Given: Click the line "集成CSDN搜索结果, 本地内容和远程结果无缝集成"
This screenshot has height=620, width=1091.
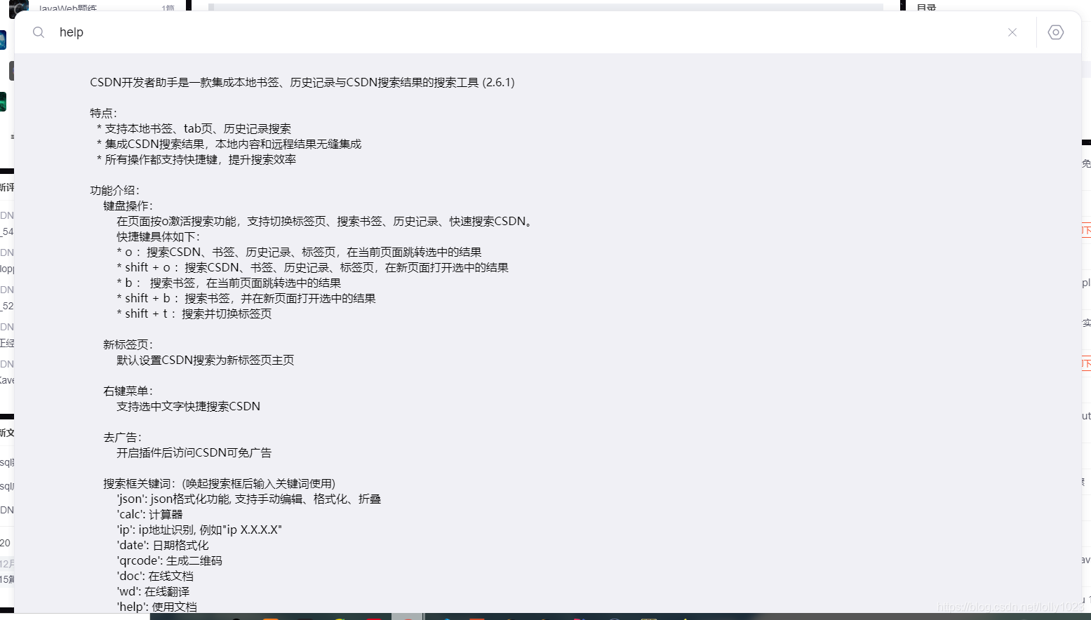Looking at the screenshot, I should 229,144.
